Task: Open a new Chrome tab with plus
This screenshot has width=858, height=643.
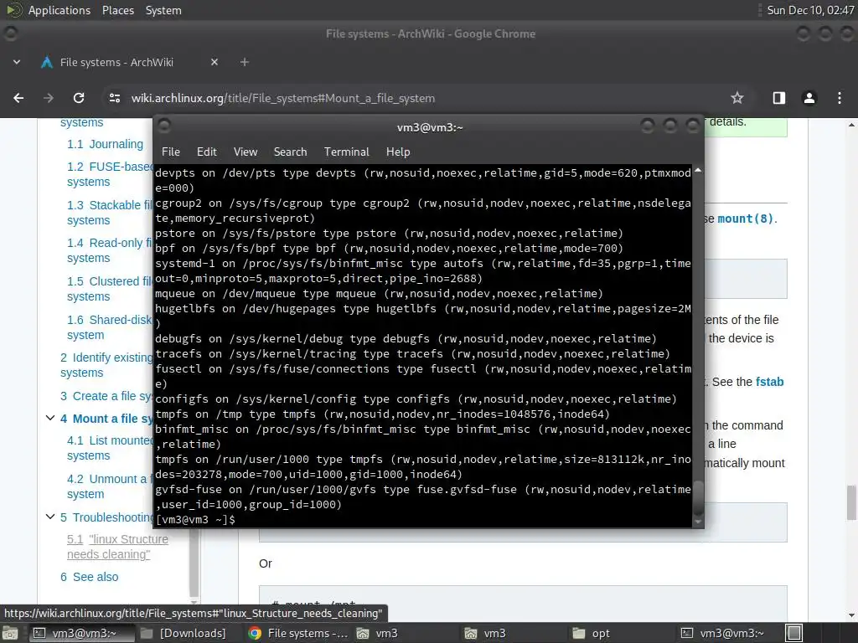Action: [x=245, y=62]
